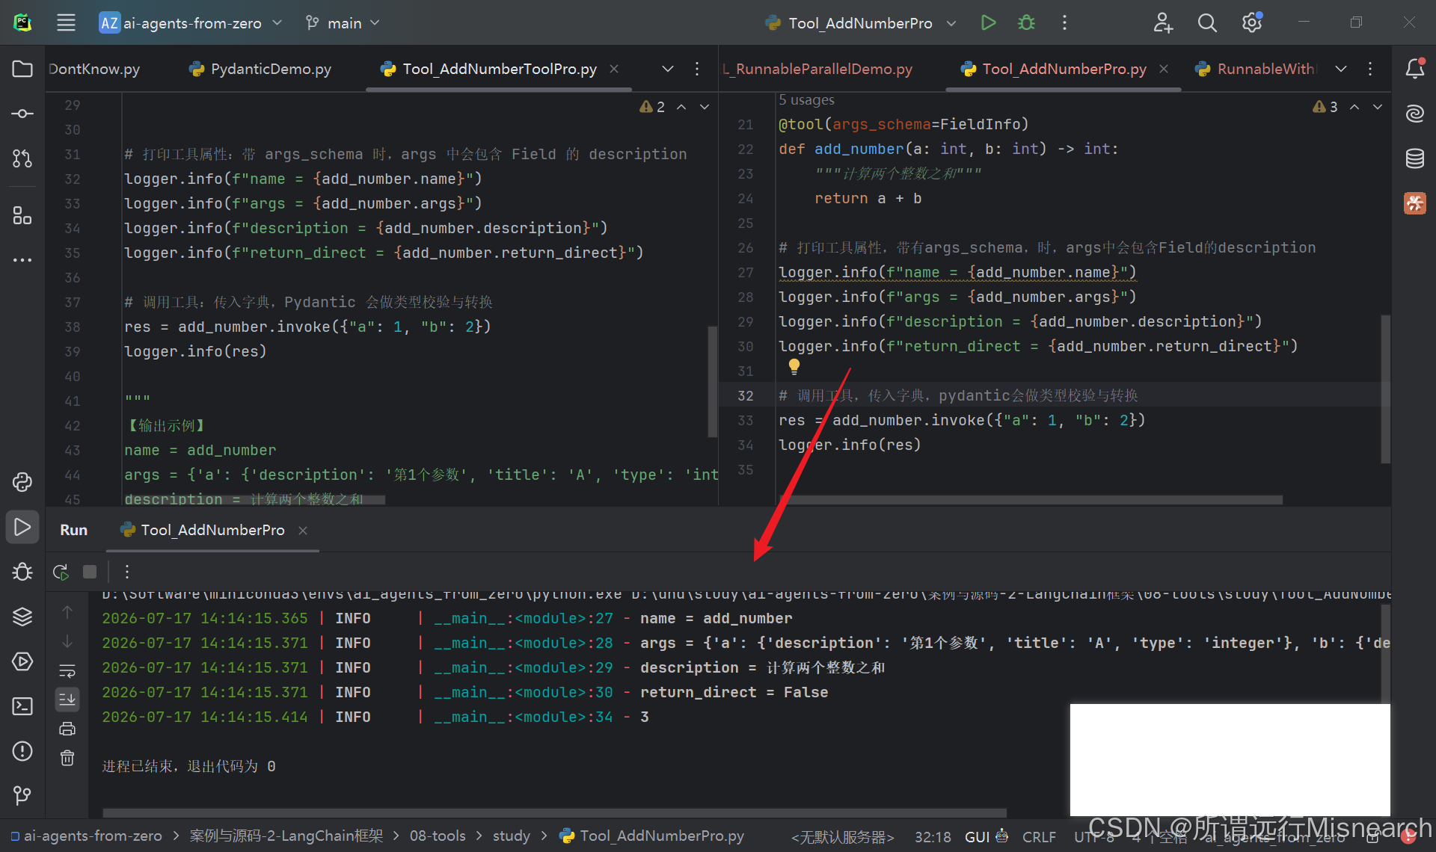Image resolution: width=1436 pixels, height=852 pixels.
Task: Close the Tool_AddNumberToolPro.py tab
Action: pyautogui.click(x=614, y=69)
